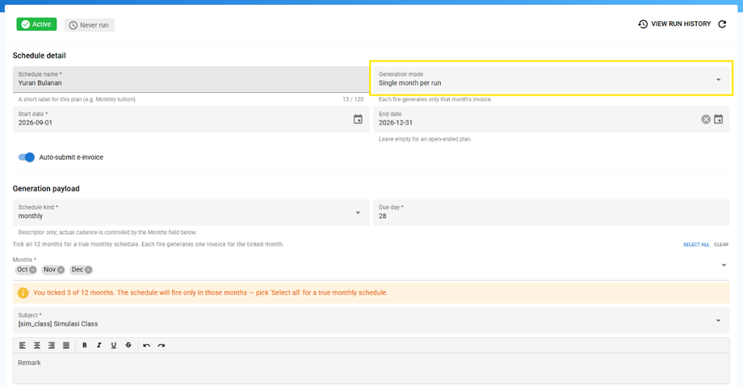Open the Generation mode dropdown
Image resolution: width=743 pixels, height=387 pixels.
[x=551, y=79]
